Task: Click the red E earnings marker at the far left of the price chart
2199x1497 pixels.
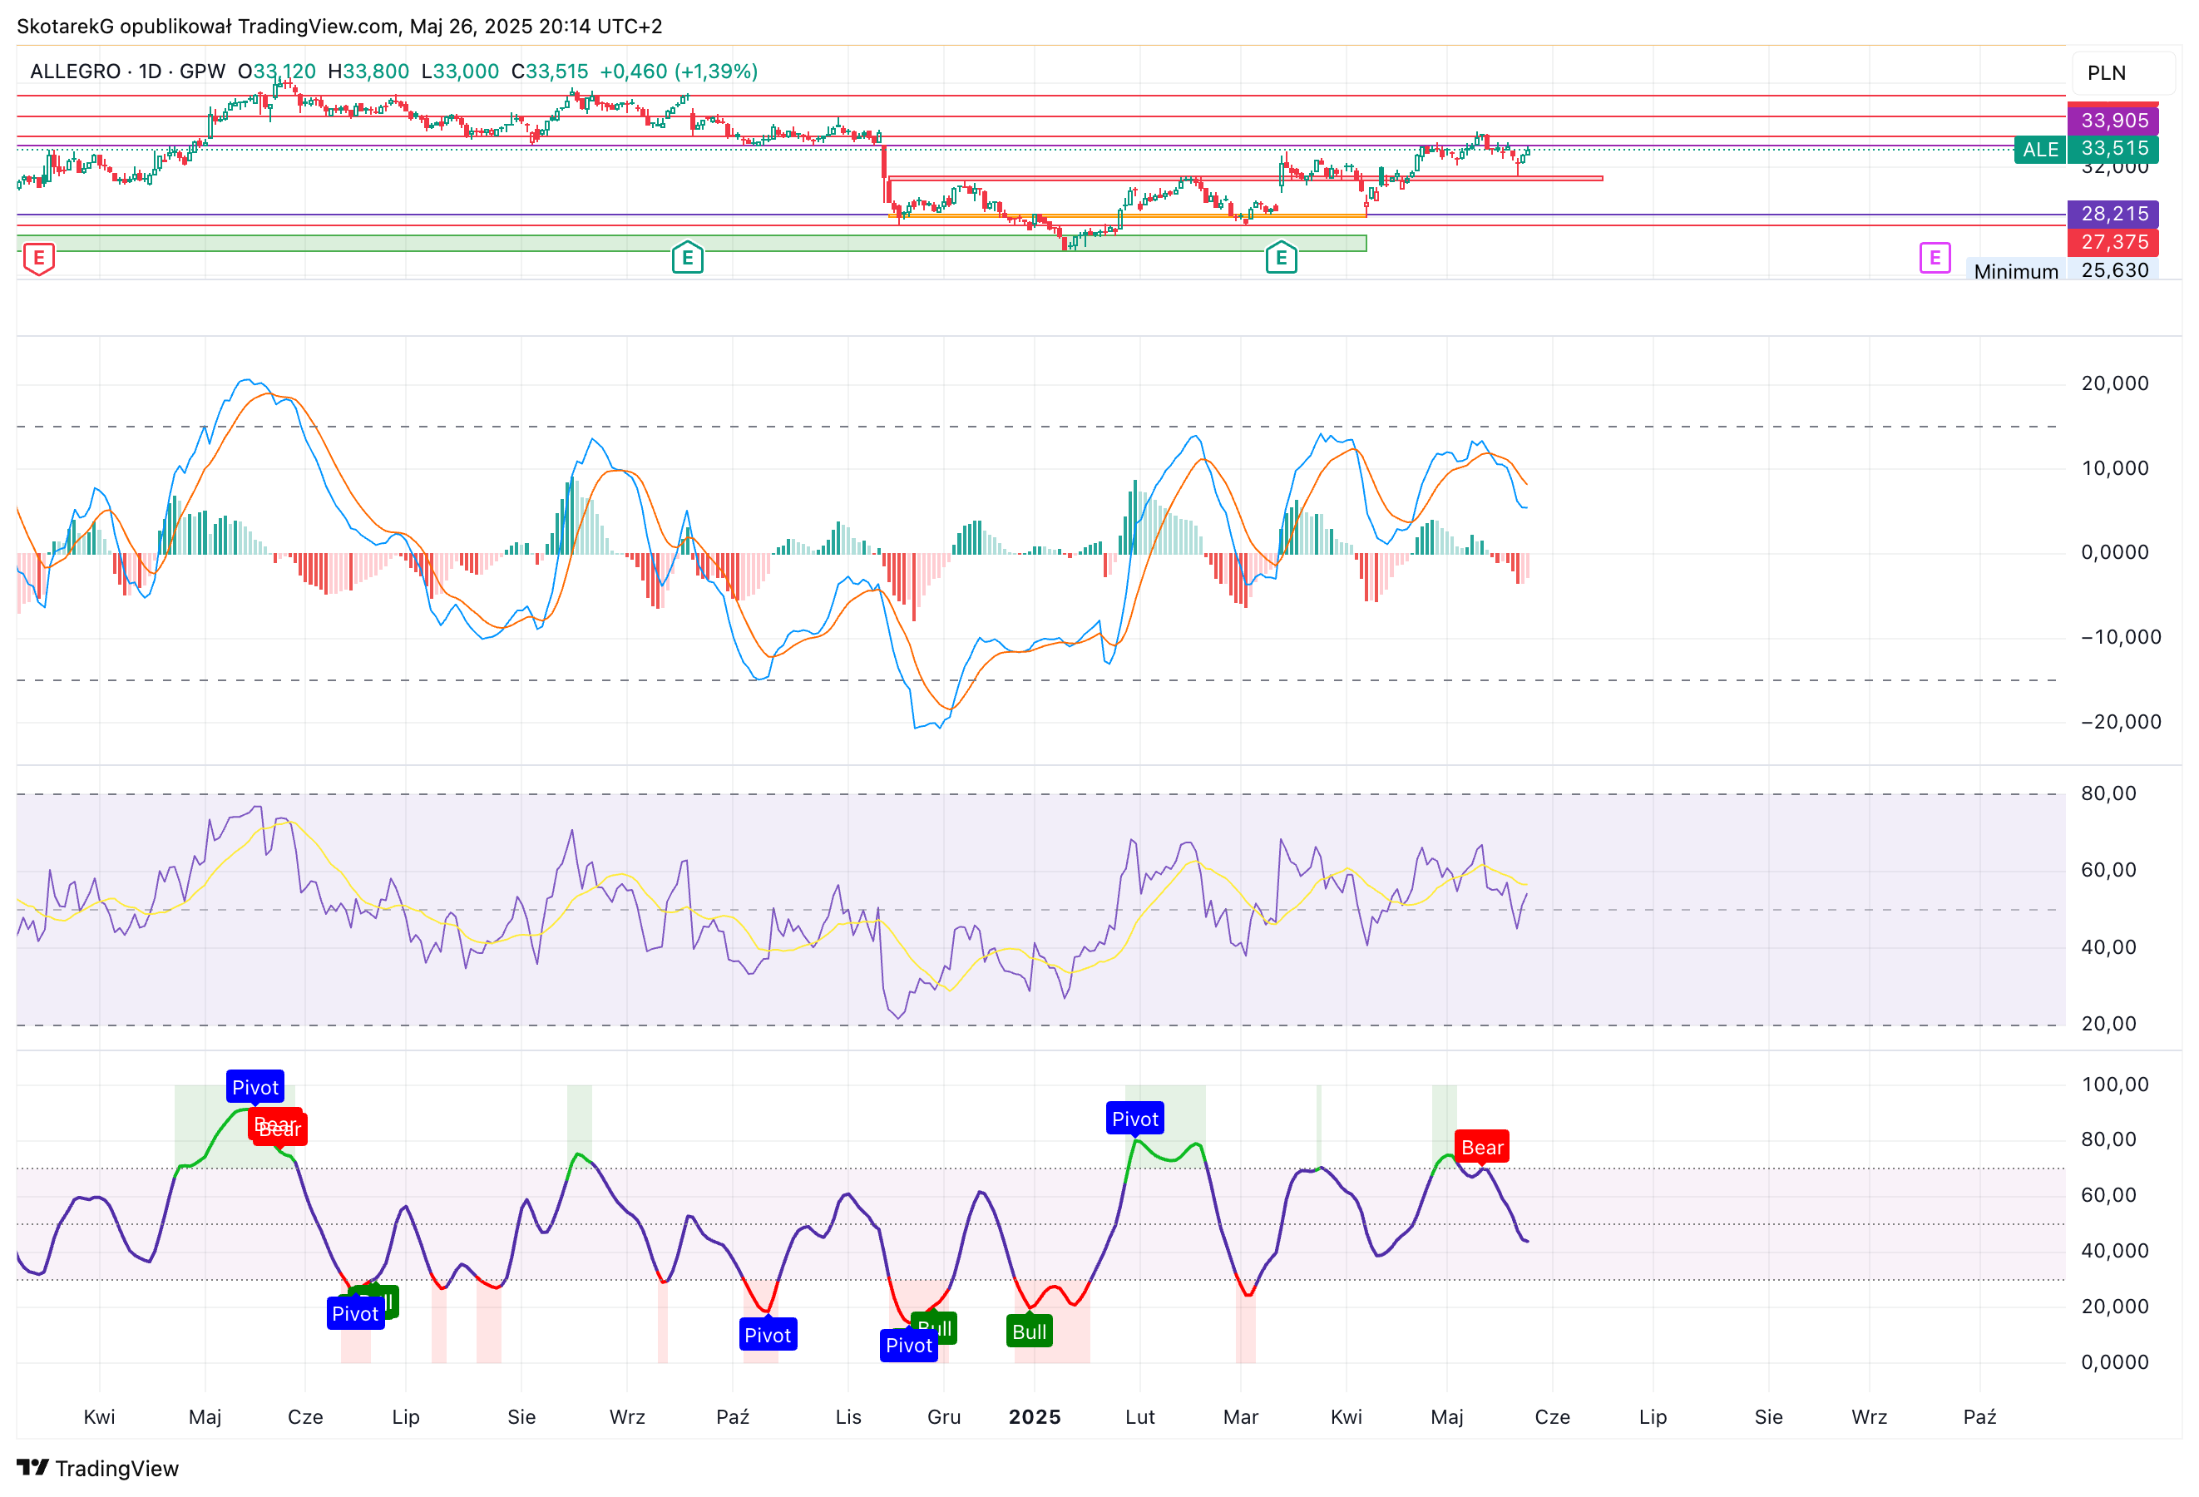Action: click(x=38, y=259)
